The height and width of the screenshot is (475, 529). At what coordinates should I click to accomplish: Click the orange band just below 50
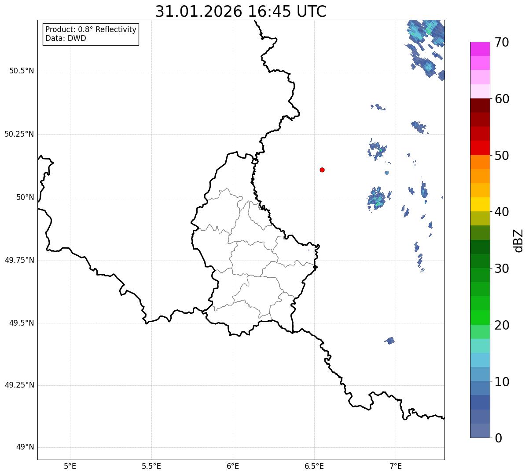tap(480, 162)
